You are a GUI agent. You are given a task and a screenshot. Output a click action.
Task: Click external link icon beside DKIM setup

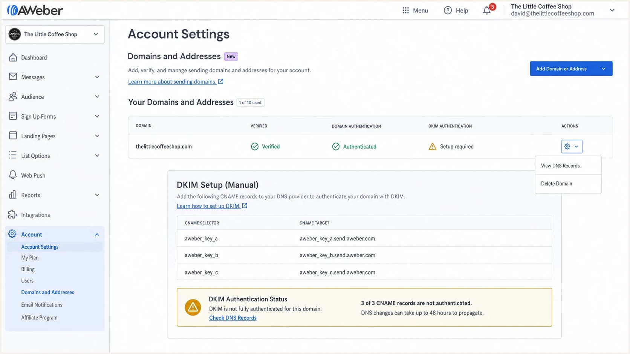click(245, 206)
